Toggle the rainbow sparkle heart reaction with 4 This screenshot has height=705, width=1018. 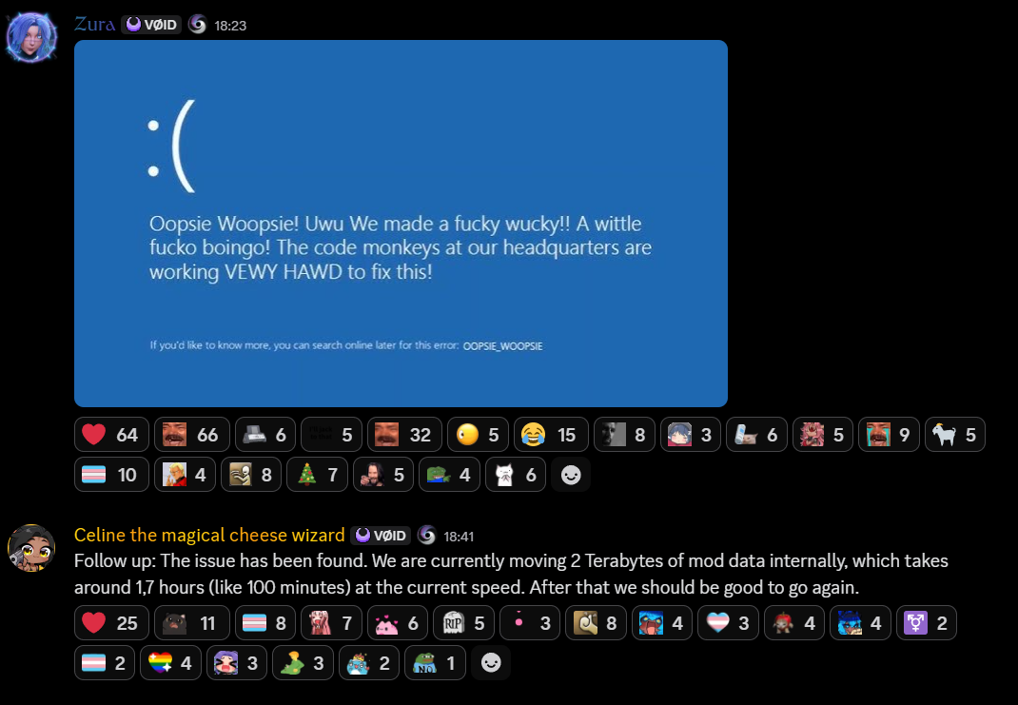pyautogui.click(x=170, y=663)
